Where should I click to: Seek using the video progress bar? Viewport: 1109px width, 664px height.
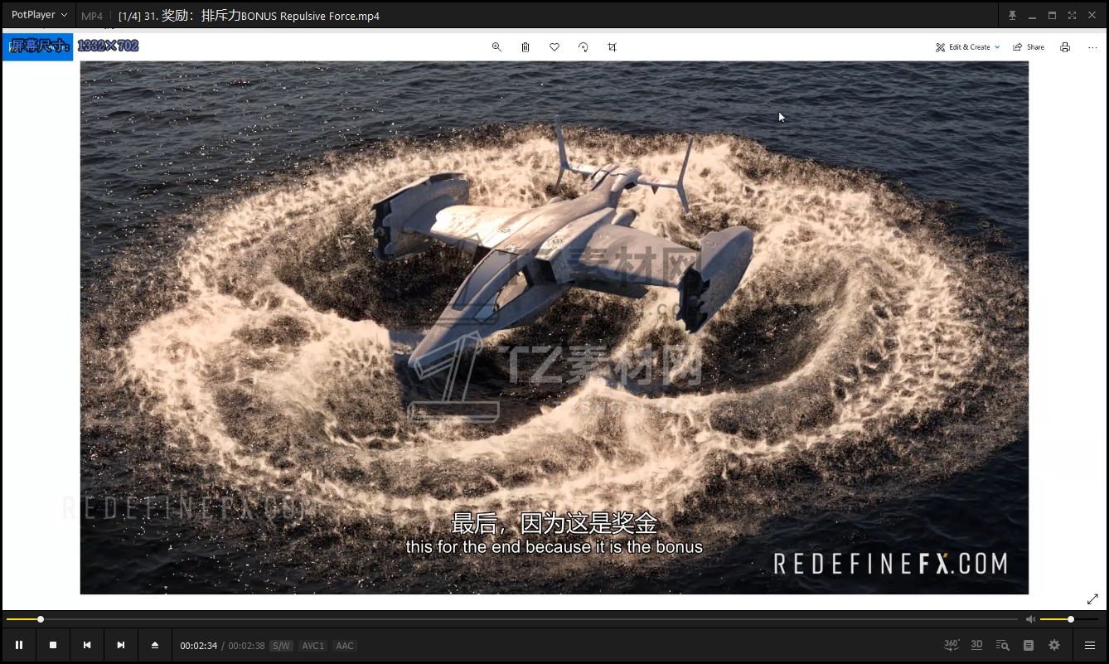pos(511,619)
